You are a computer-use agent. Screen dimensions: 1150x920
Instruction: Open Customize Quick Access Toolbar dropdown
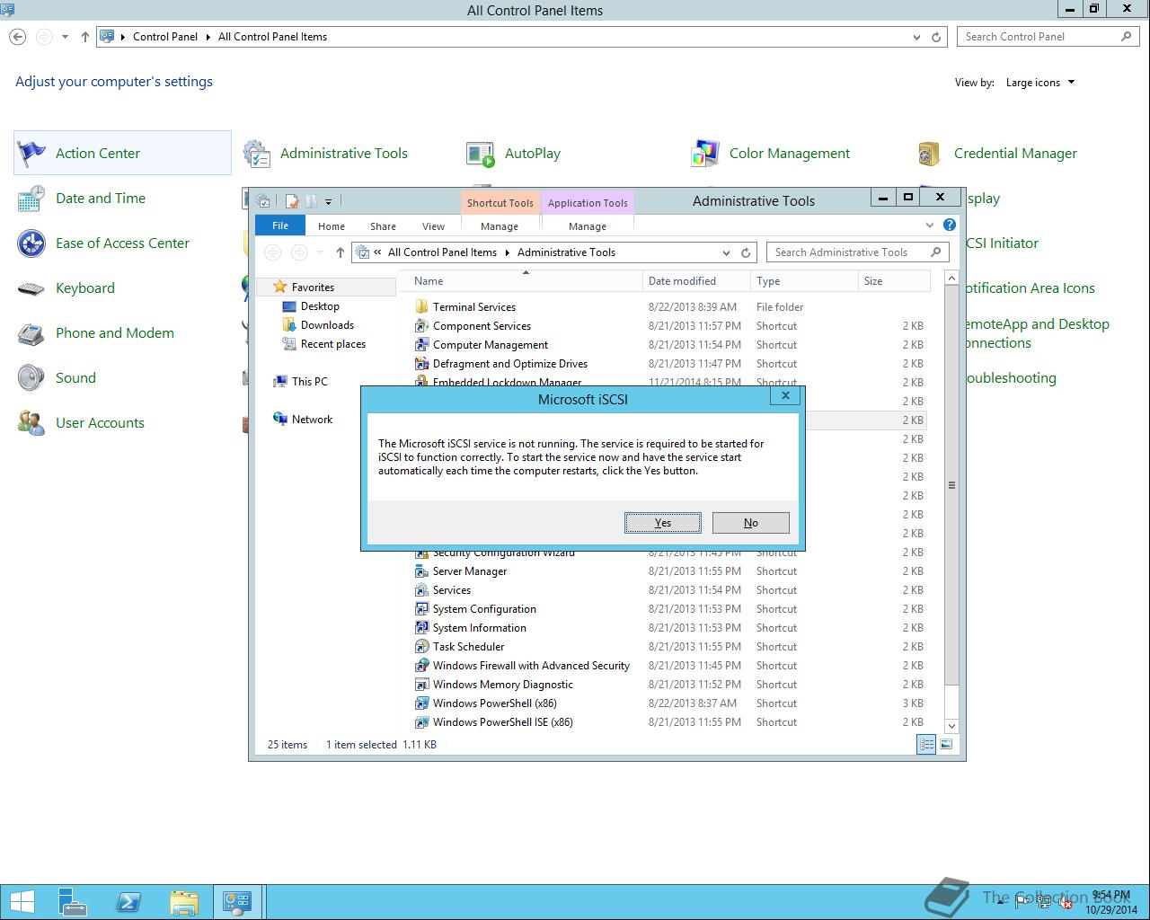point(328,201)
